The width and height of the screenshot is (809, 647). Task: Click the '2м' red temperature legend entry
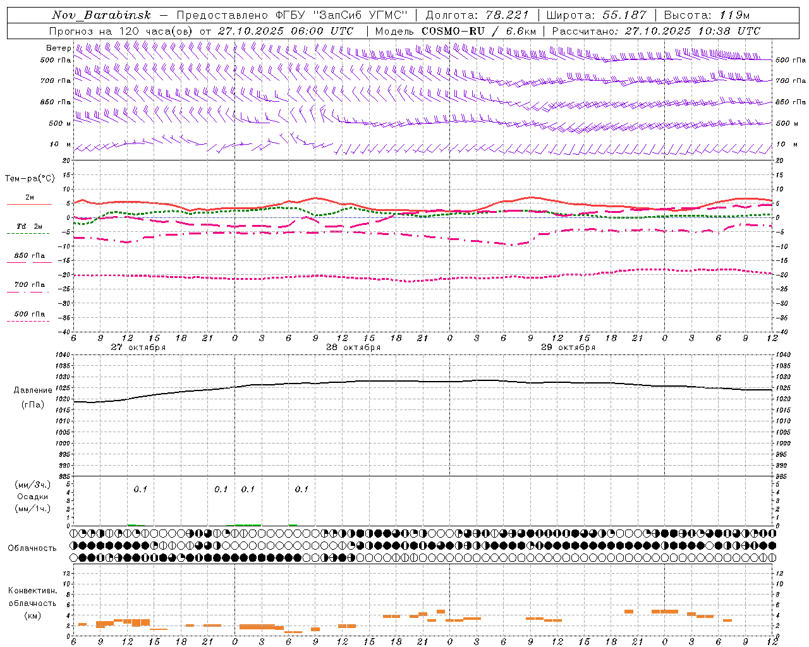coord(30,197)
